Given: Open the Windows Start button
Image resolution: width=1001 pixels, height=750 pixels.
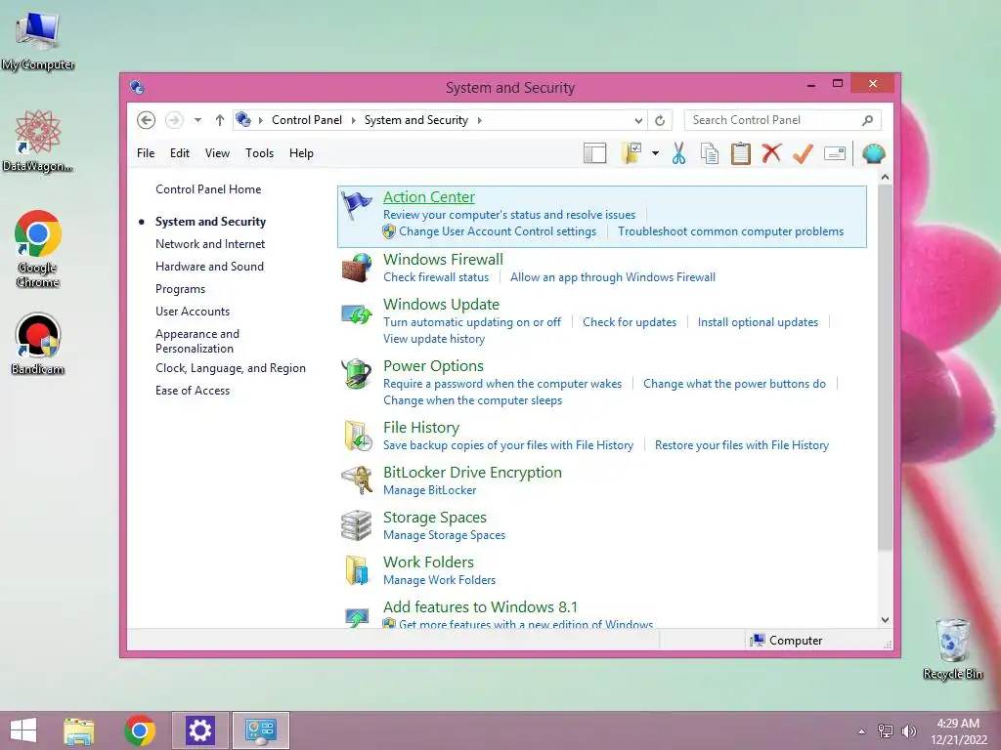Looking at the screenshot, I should [23, 730].
